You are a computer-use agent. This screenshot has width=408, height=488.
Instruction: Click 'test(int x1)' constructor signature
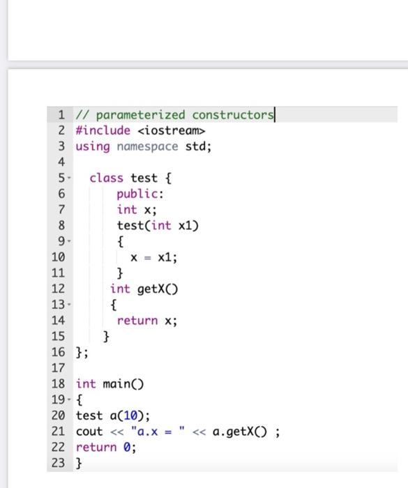tap(158, 225)
